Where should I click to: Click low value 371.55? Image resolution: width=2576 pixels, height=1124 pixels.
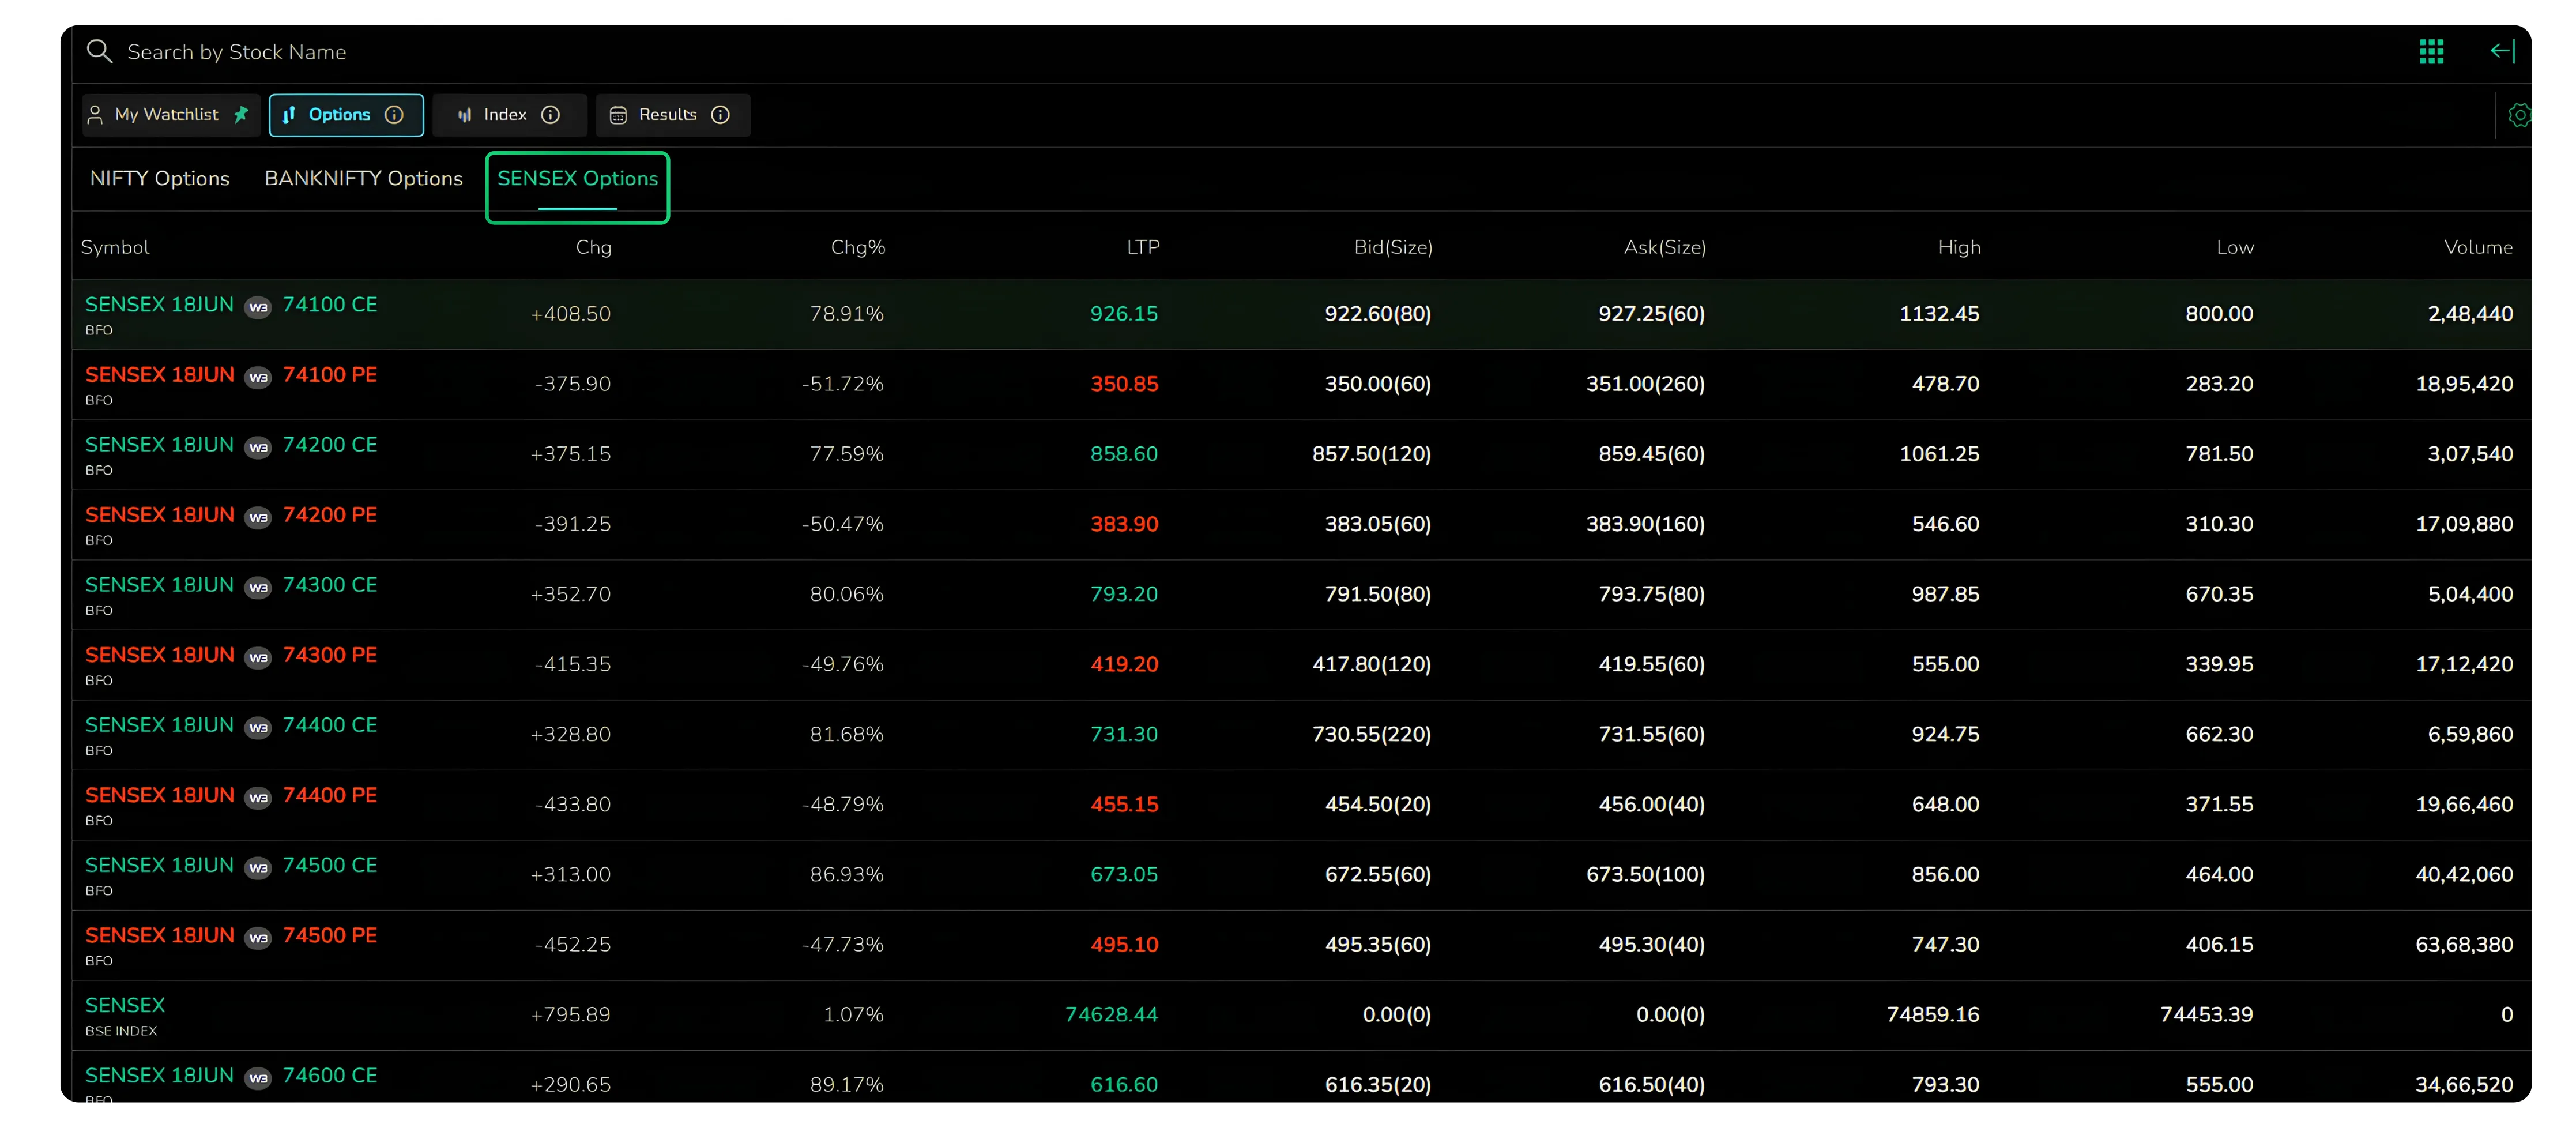tap(2219, 804)
